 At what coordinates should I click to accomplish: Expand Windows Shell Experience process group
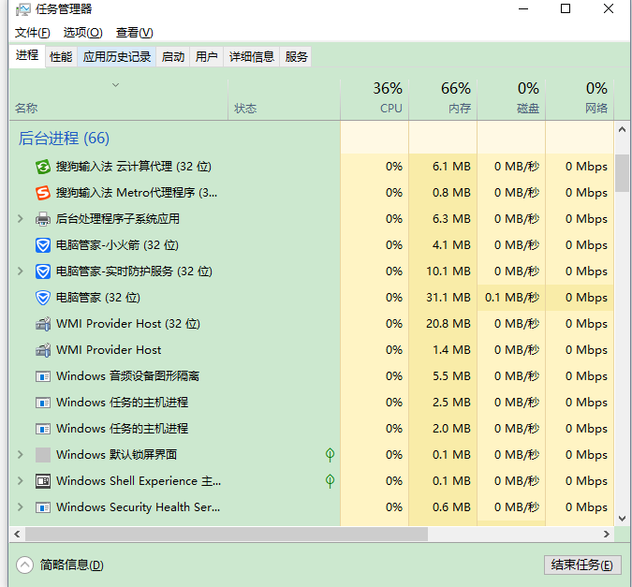coord(21,481)
